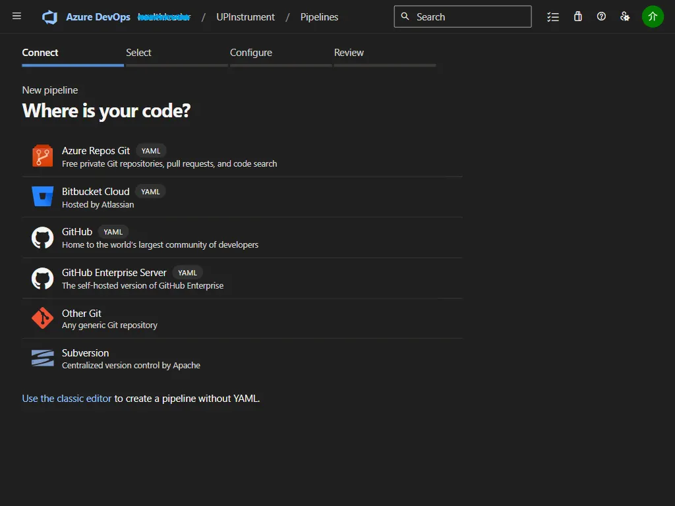Viewport: 675px width, 506px height.
Task: Go to the Connect step tab
Action: tap(73, 56)
